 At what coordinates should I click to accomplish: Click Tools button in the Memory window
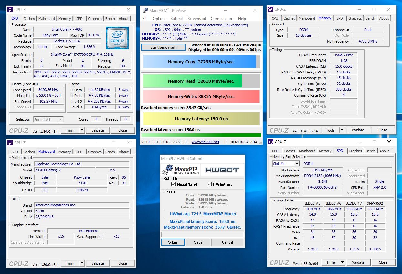coord(330,130)
